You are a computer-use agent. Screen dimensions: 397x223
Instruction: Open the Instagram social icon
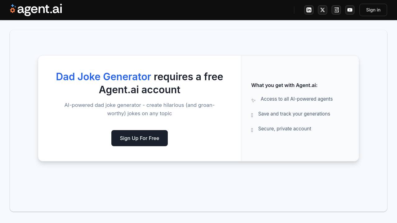point(336,10)
